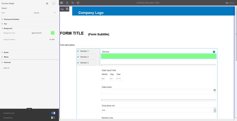237x121 pixels.
Task: Click the X icon in widget panel
Action: 47,3
